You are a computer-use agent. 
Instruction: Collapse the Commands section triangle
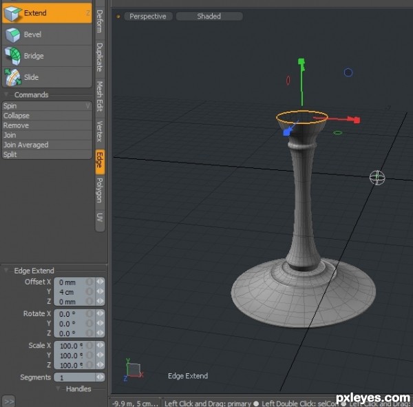click(6, 94)
